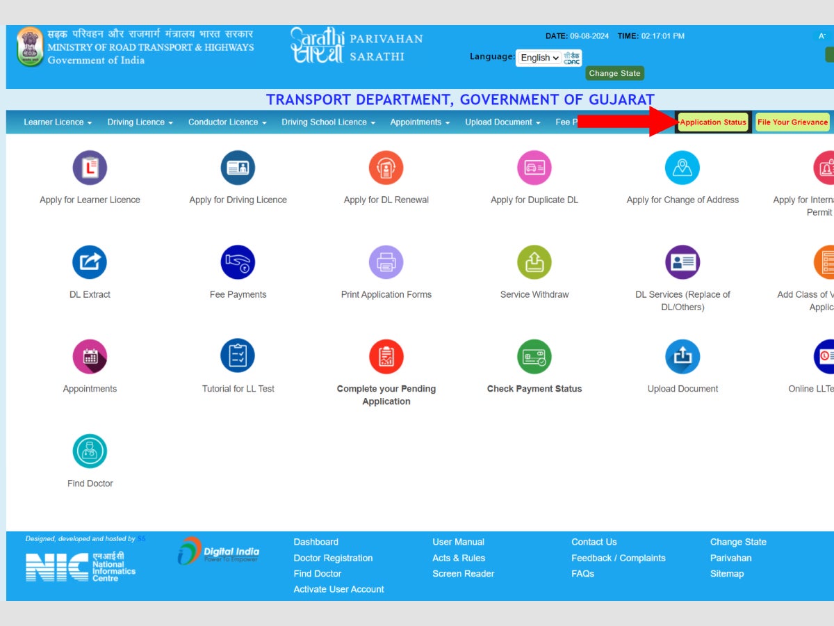Image resolution: width=834 pixels, height=626 pixels.
Task: Open the Language selection dropdown
Action: tap(539, 58)
